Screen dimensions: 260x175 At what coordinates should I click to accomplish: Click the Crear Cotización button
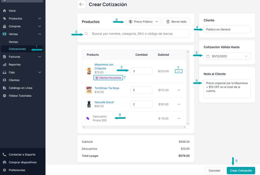(241, 170)
